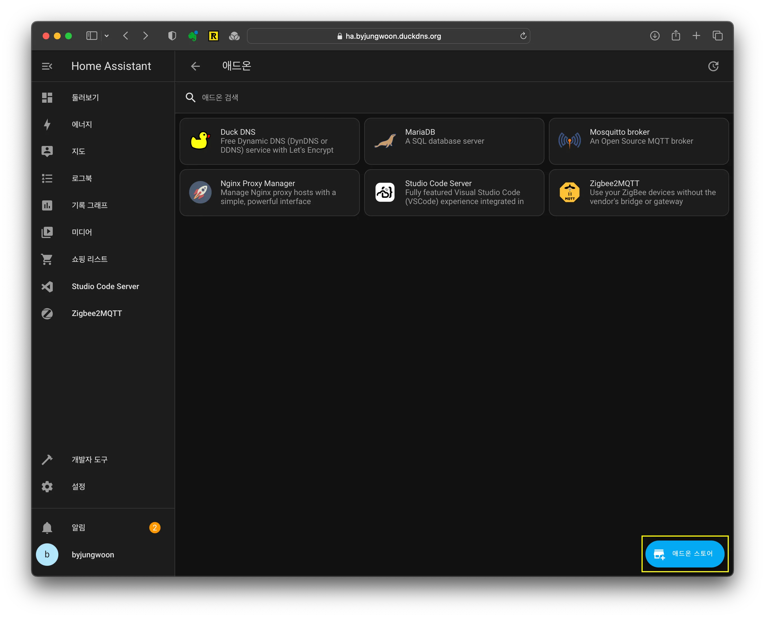Click the Duck DNS duck icon
765x618 pixels.
click(200, 141)
